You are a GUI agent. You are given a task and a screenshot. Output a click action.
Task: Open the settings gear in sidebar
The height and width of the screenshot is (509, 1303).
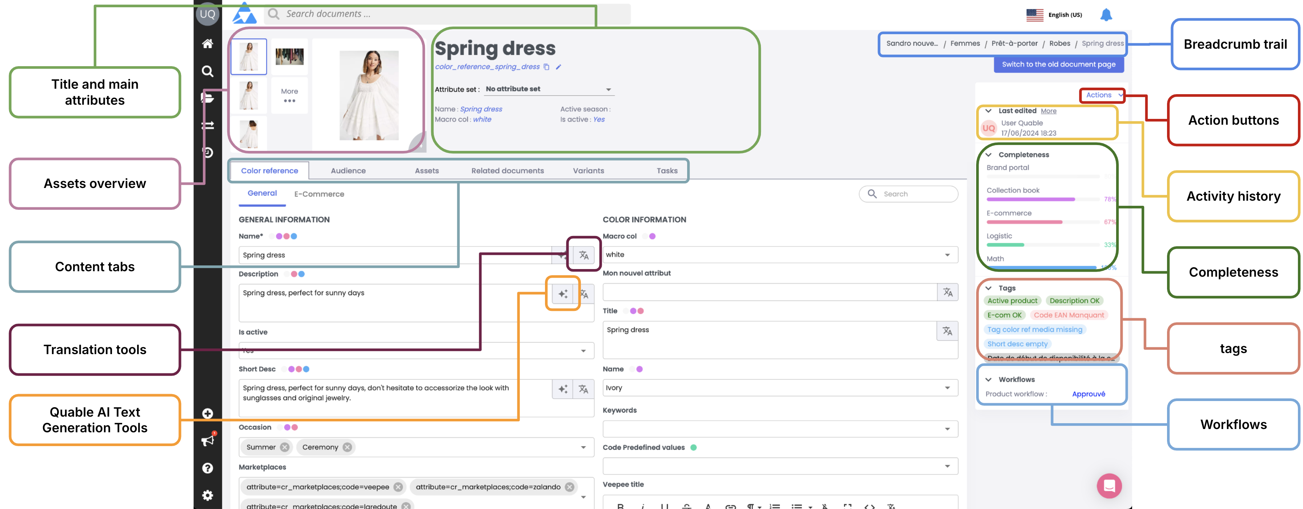(x=207, y=495)
